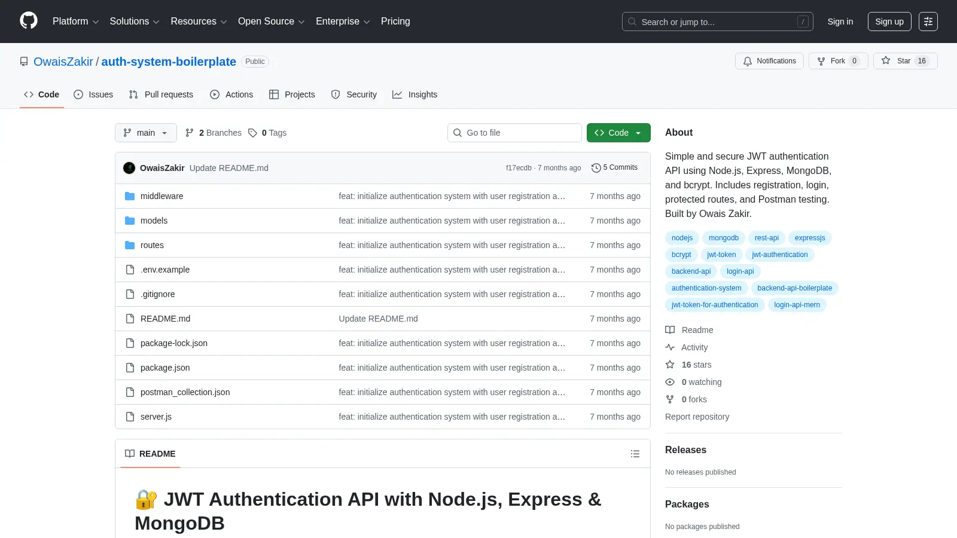Click the routes folder icon
This screenshot has width=957, height=538.
(x=130, y=245)
